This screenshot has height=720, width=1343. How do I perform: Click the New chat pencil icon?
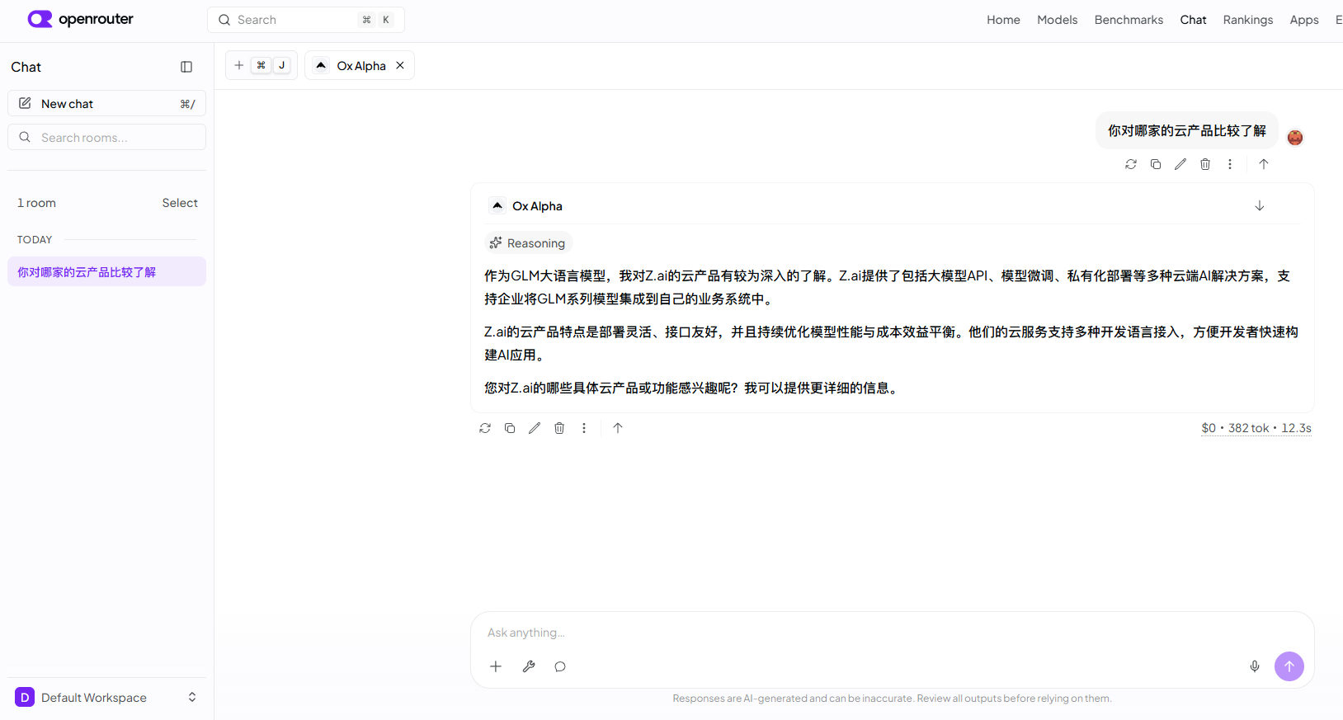[x=25, y=103]
